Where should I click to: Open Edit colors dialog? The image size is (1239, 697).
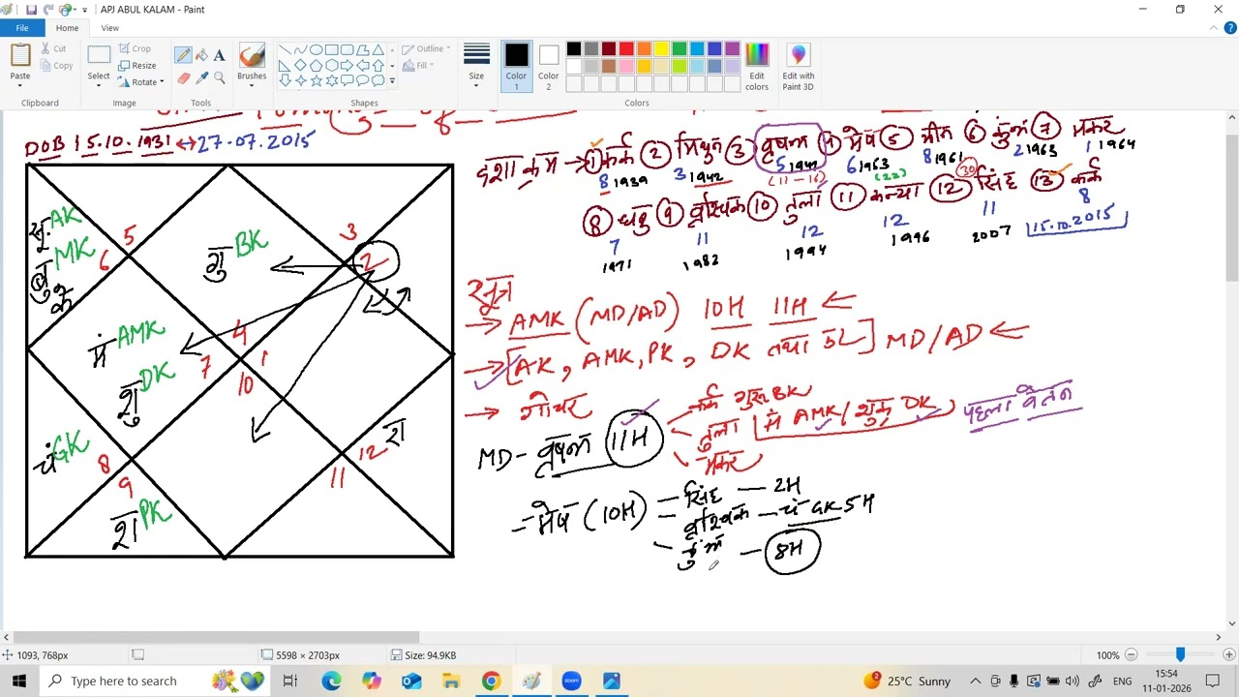click(x=757, y=67)
